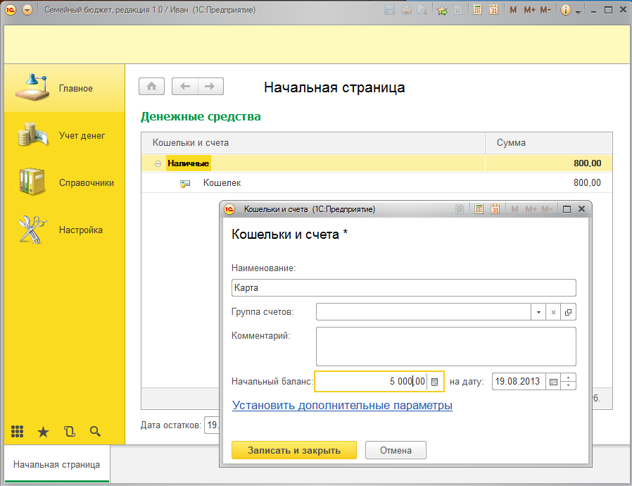Image resolution: width=632 pixels, height=486 pixels.
Task: Click Записать и закрыть button
Action: (294, 450)
